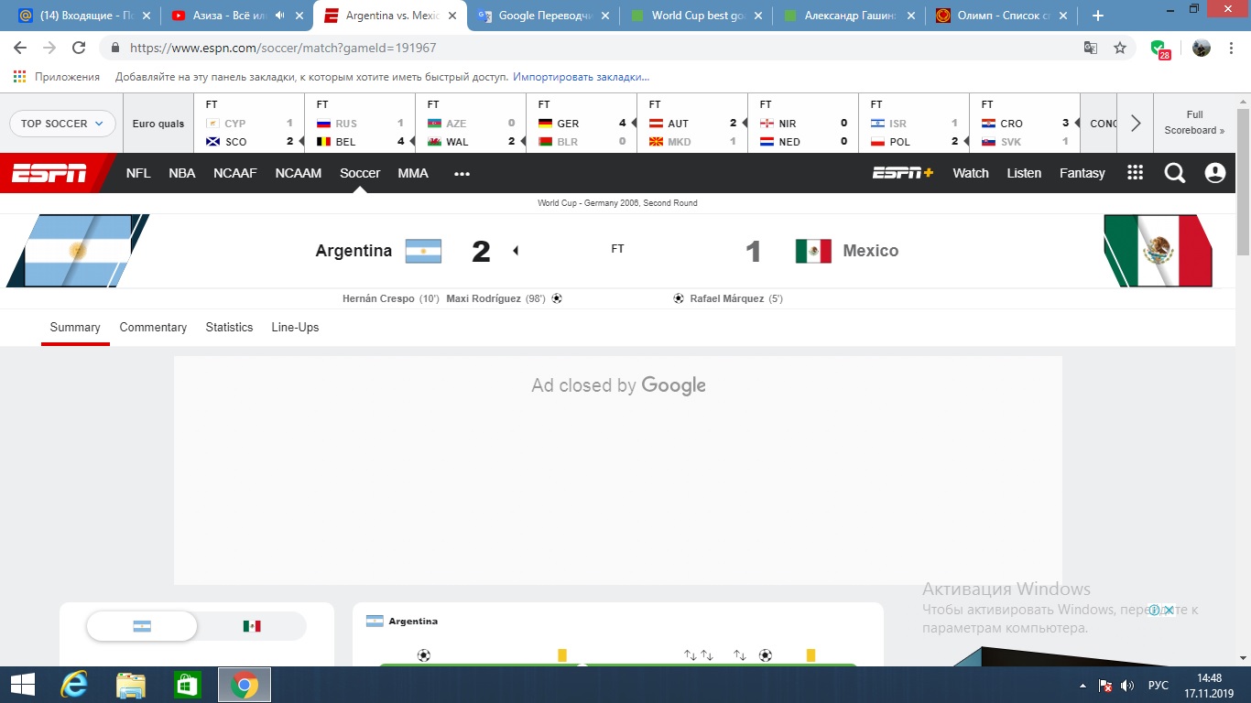This screenshot has width=1251, height=703.
Task: Click the language indicator РУС
Action: tap(1158, 686)
